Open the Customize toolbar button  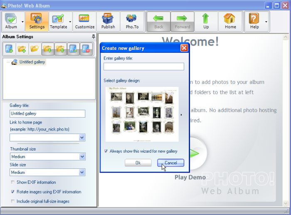pos(85,22)
